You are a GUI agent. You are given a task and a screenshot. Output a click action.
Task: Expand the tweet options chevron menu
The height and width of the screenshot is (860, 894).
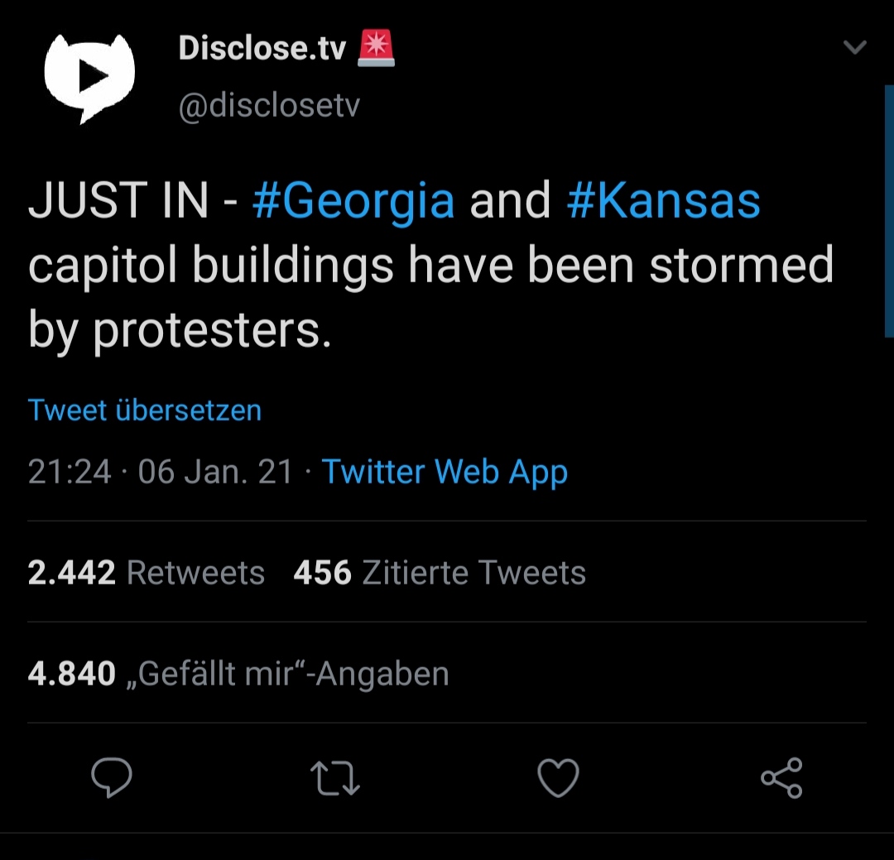coord(854,48)
